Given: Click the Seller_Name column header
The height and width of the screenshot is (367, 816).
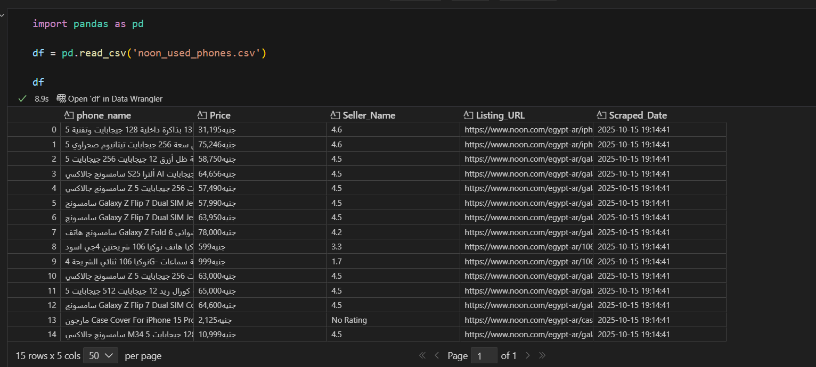Looking at the screenshot, I should [x=369, y=115].
